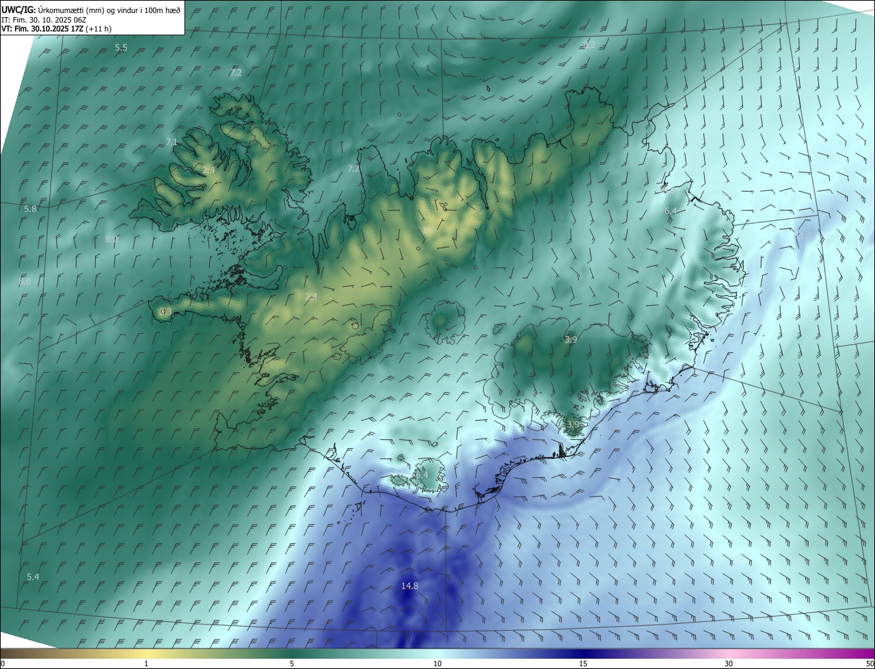875x669 pixels.
Task: Click the 5 tick label on the color scale
Action: click(x=292, y=664)
